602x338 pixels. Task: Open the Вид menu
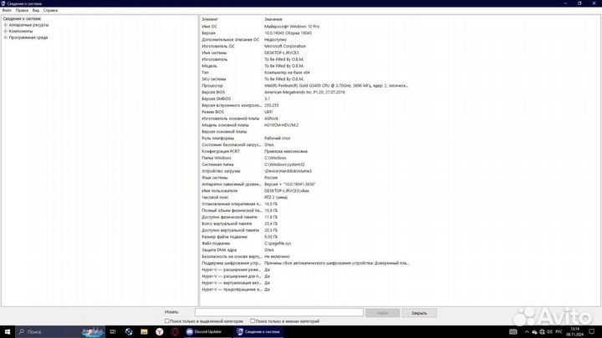(x=35, y=10)
